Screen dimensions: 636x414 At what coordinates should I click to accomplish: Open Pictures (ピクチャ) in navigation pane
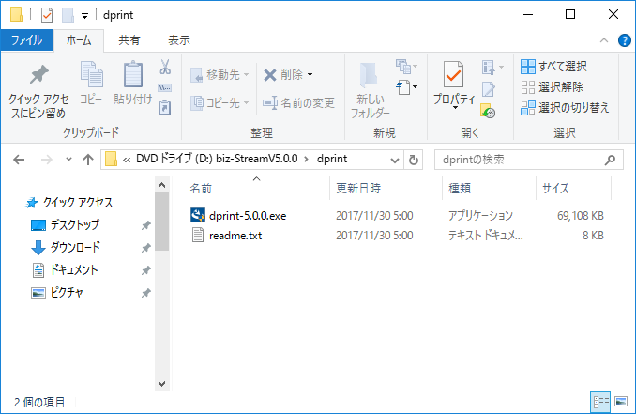[57, 293]
